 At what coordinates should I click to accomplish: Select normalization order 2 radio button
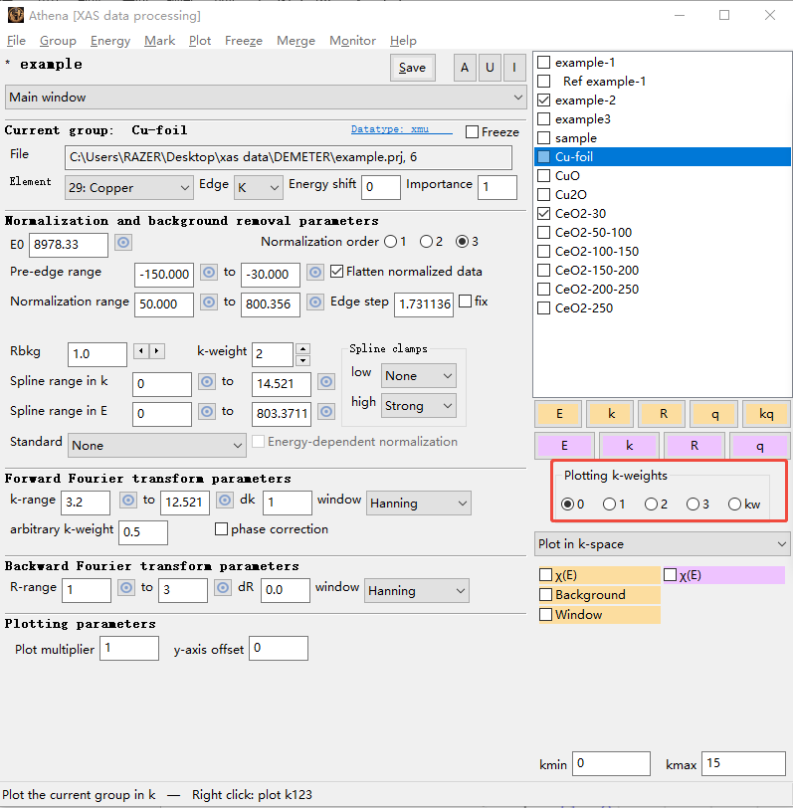(427, 242)
